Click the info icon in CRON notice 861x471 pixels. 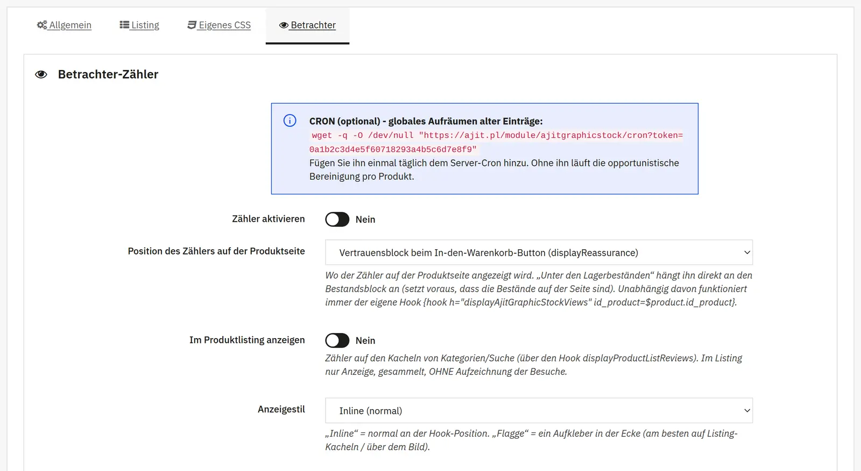[290, 121]
